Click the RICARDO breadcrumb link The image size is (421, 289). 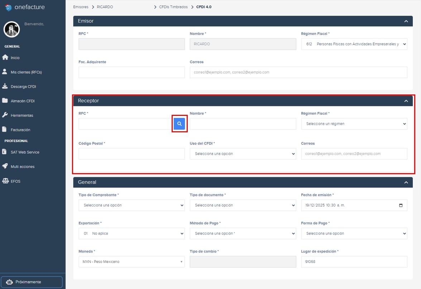coord(105,7)
